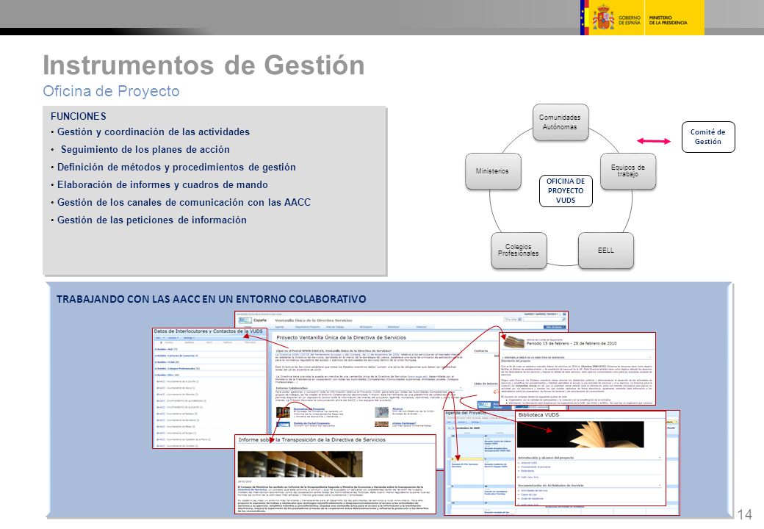Click the 'Comité de Gestión' box
Viewport: 764px width, 529px height.
[x=708, y=137]
